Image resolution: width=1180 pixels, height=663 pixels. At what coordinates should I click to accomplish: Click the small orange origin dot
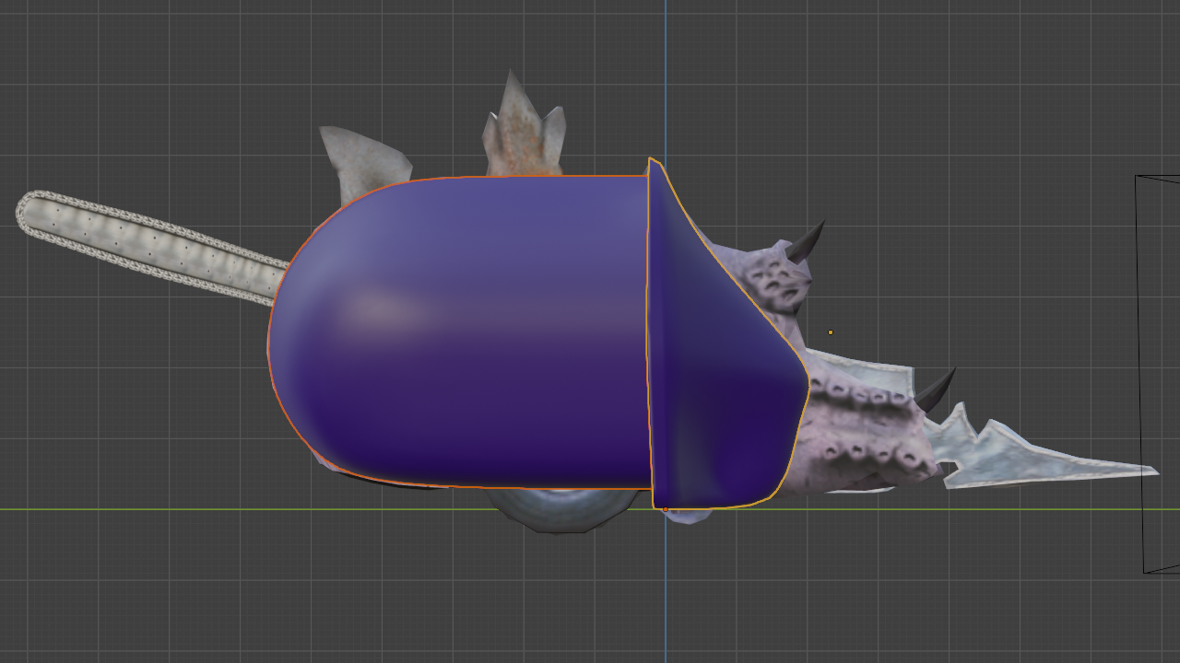(x=831, y=332)
